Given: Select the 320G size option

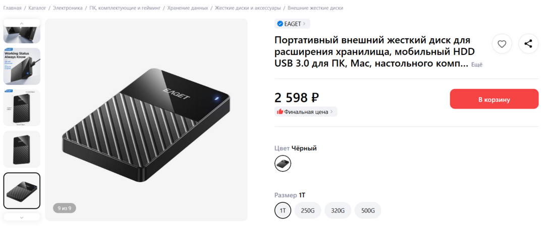Looking at the screenshot, I should (338, 210).
